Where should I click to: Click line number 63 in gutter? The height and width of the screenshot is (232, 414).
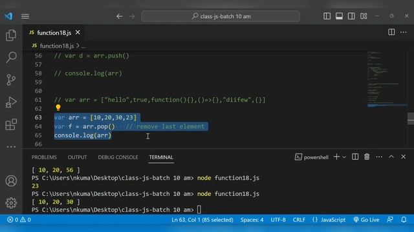click(x=38, y=117)
